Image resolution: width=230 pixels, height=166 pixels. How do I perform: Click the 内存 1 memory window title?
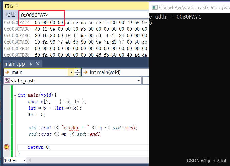click(x=11, y=5)
